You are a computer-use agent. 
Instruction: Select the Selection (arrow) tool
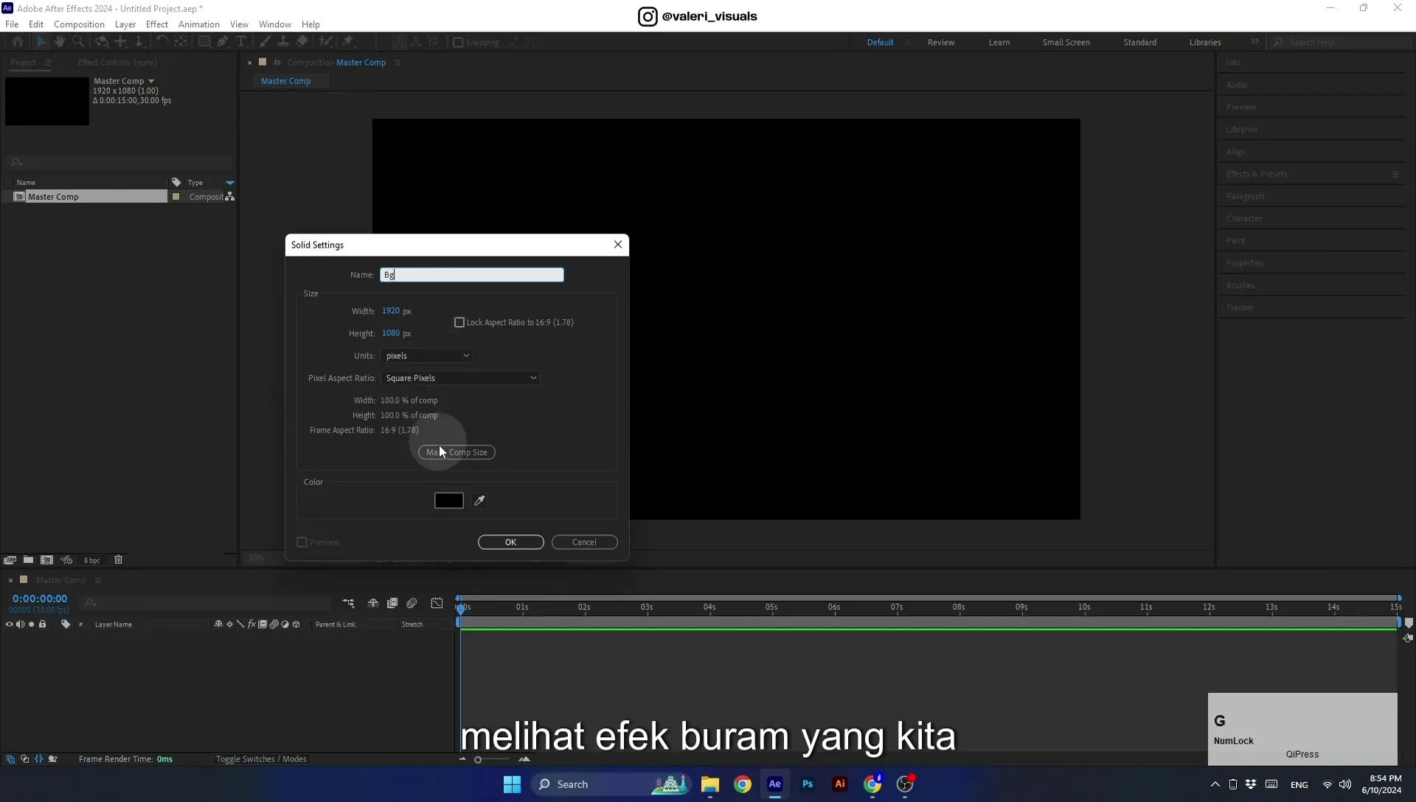[x=41, y=42]
